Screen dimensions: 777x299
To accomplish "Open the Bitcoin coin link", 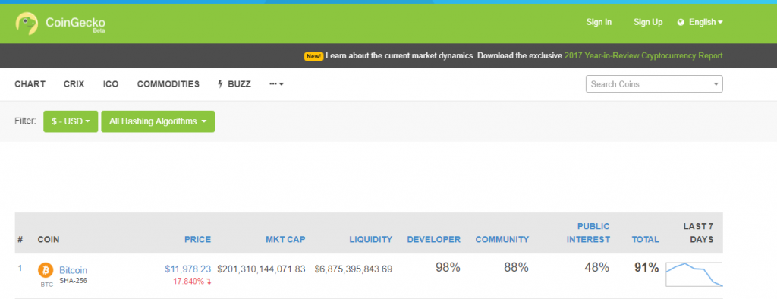I will click(x=74, y=270).
